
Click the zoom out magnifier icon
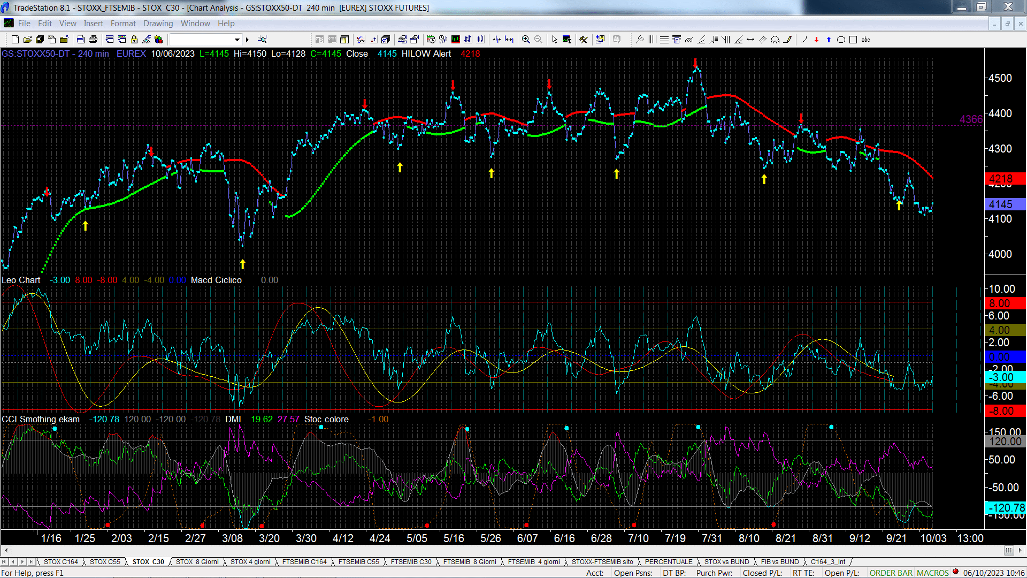[x=538, y=39]
